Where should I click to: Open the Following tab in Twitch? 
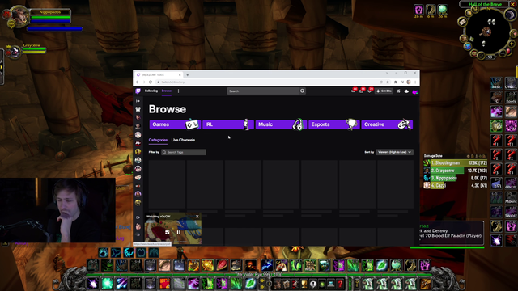151,91
